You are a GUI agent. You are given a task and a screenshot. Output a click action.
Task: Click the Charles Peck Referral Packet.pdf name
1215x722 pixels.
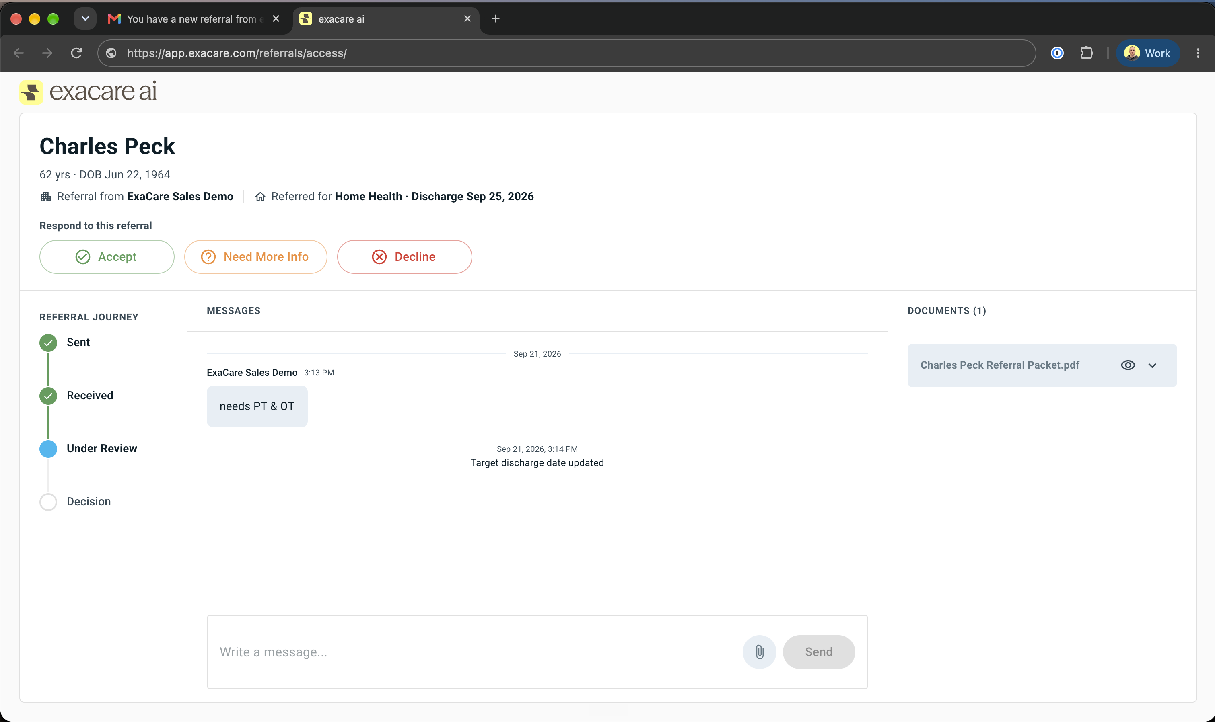(x=999, y=365)
